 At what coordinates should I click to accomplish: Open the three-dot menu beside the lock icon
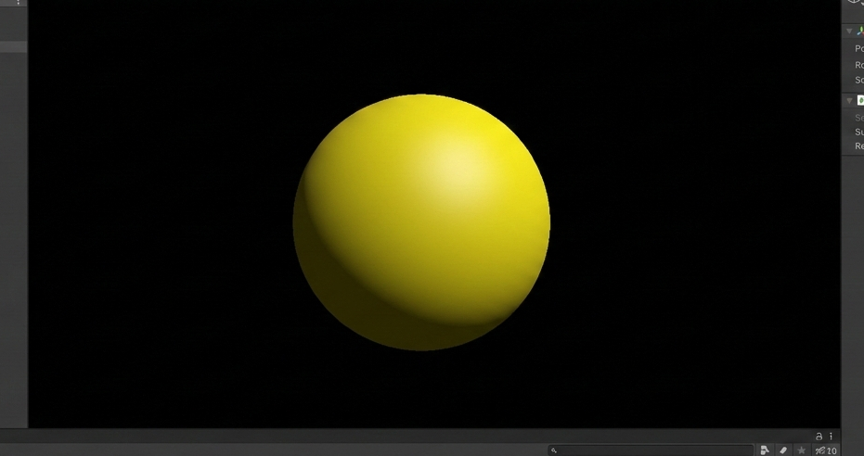point(831,437)
